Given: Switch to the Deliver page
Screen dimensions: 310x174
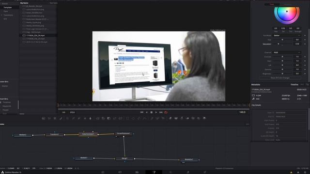Looking at the screenshot, I should pos(205,172).
